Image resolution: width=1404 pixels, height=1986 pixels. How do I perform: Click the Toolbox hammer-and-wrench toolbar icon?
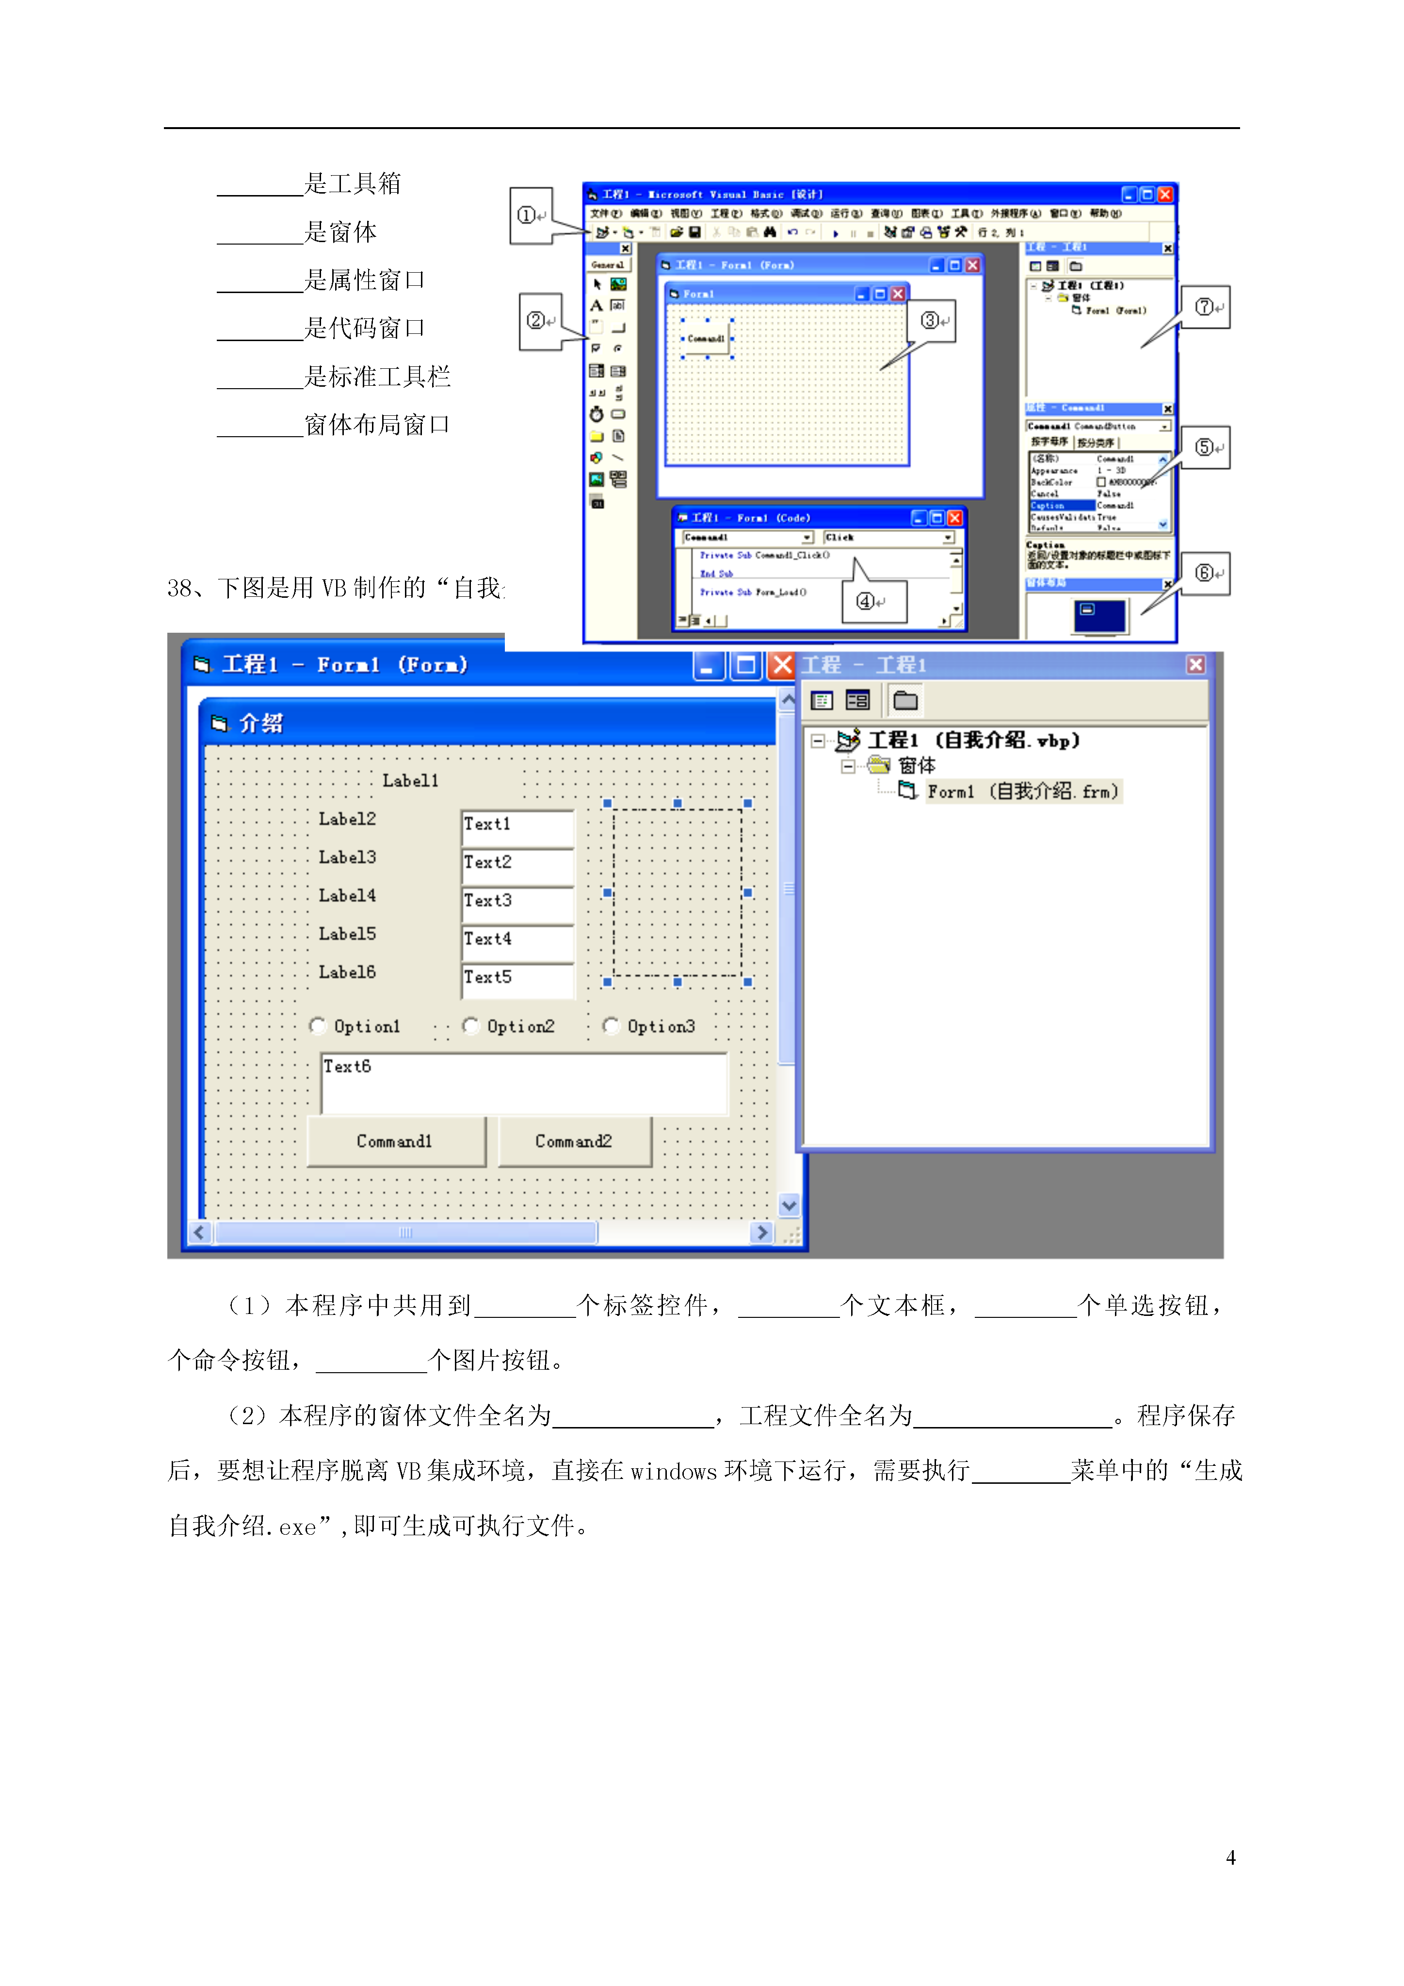click(x=961, y=232)
